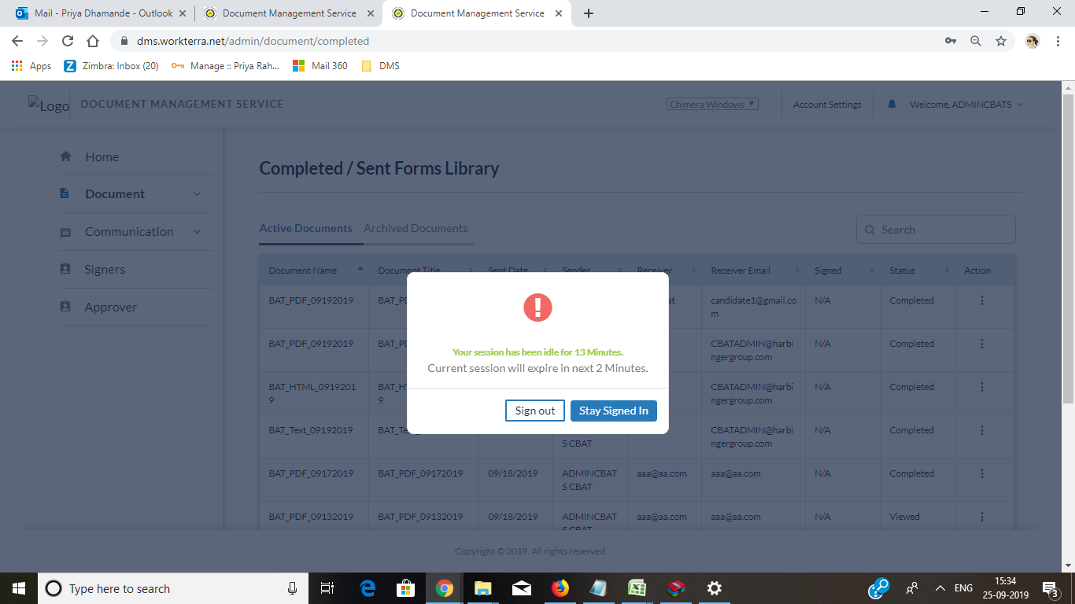Open action menu for BAT_Text_09192019 row

pos(982,430)
